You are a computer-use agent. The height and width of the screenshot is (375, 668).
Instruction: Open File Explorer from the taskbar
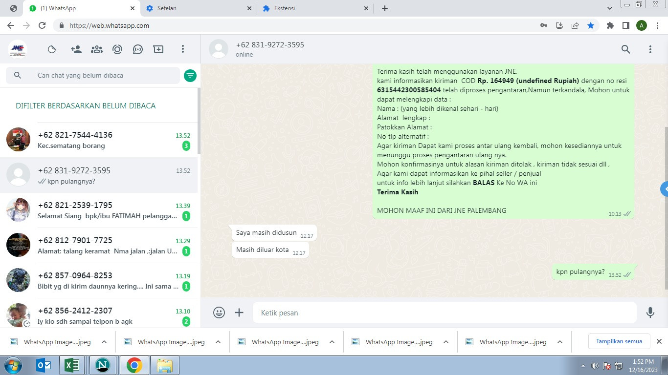[x=164, y=365]
